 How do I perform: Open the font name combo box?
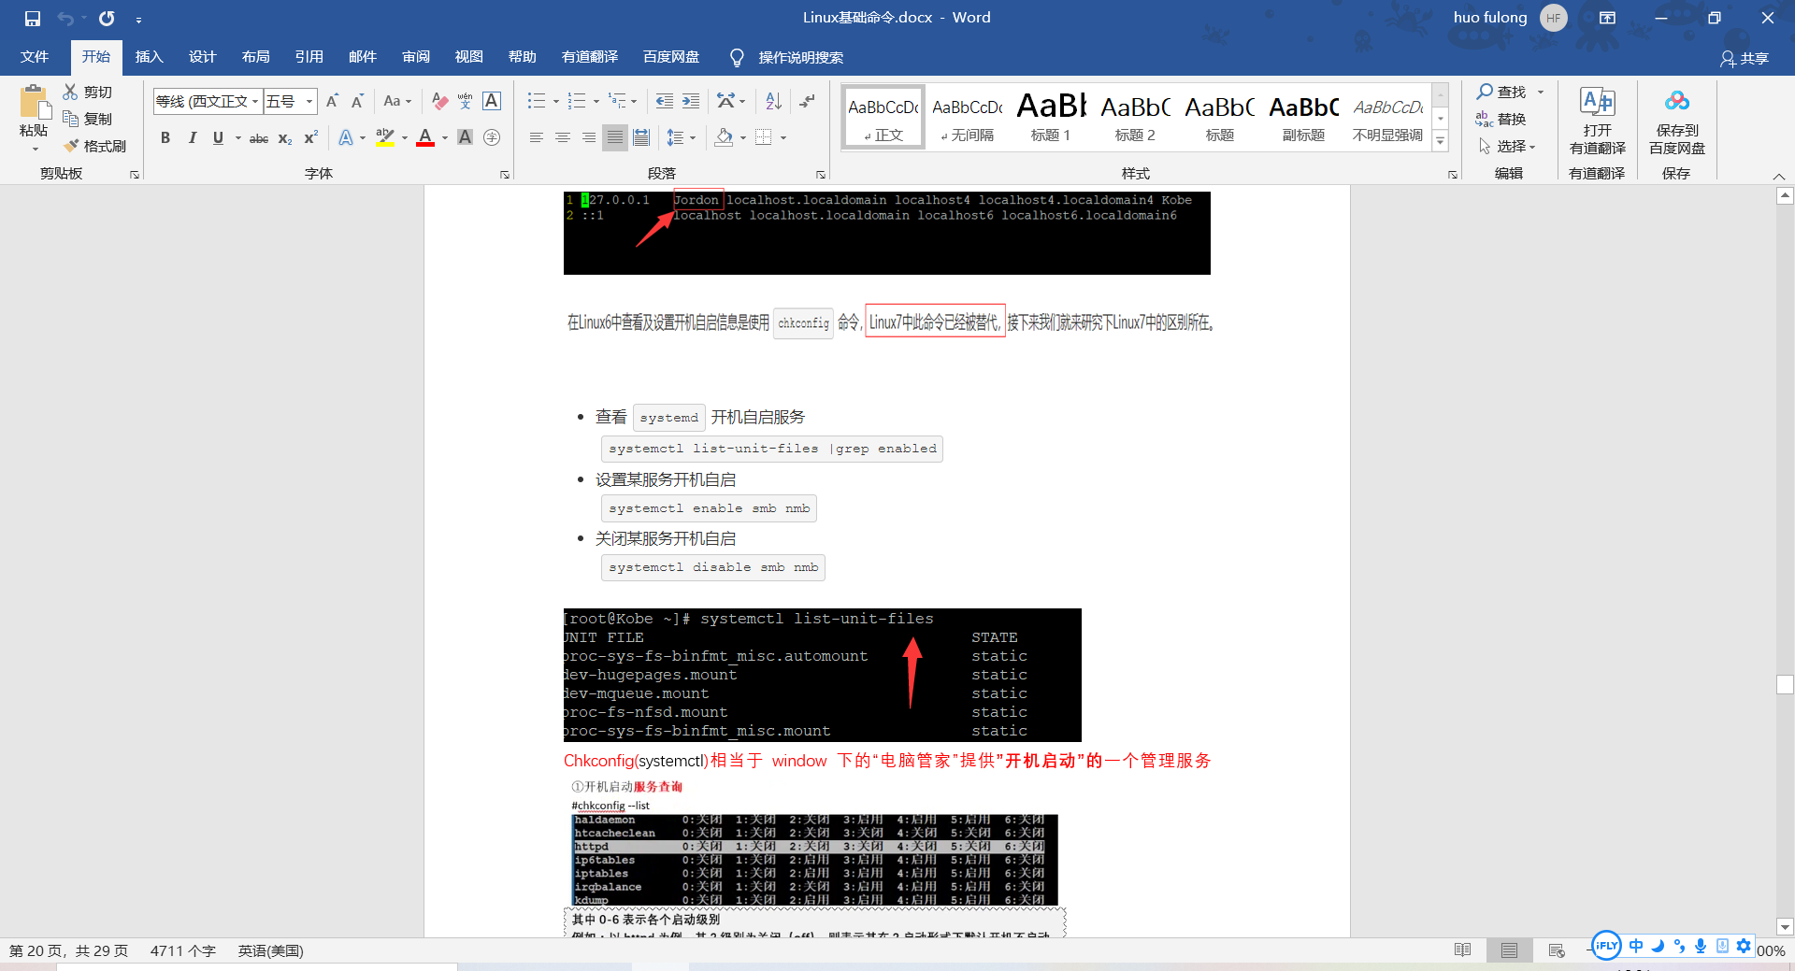pyautogui.click(x=208, y=101)
